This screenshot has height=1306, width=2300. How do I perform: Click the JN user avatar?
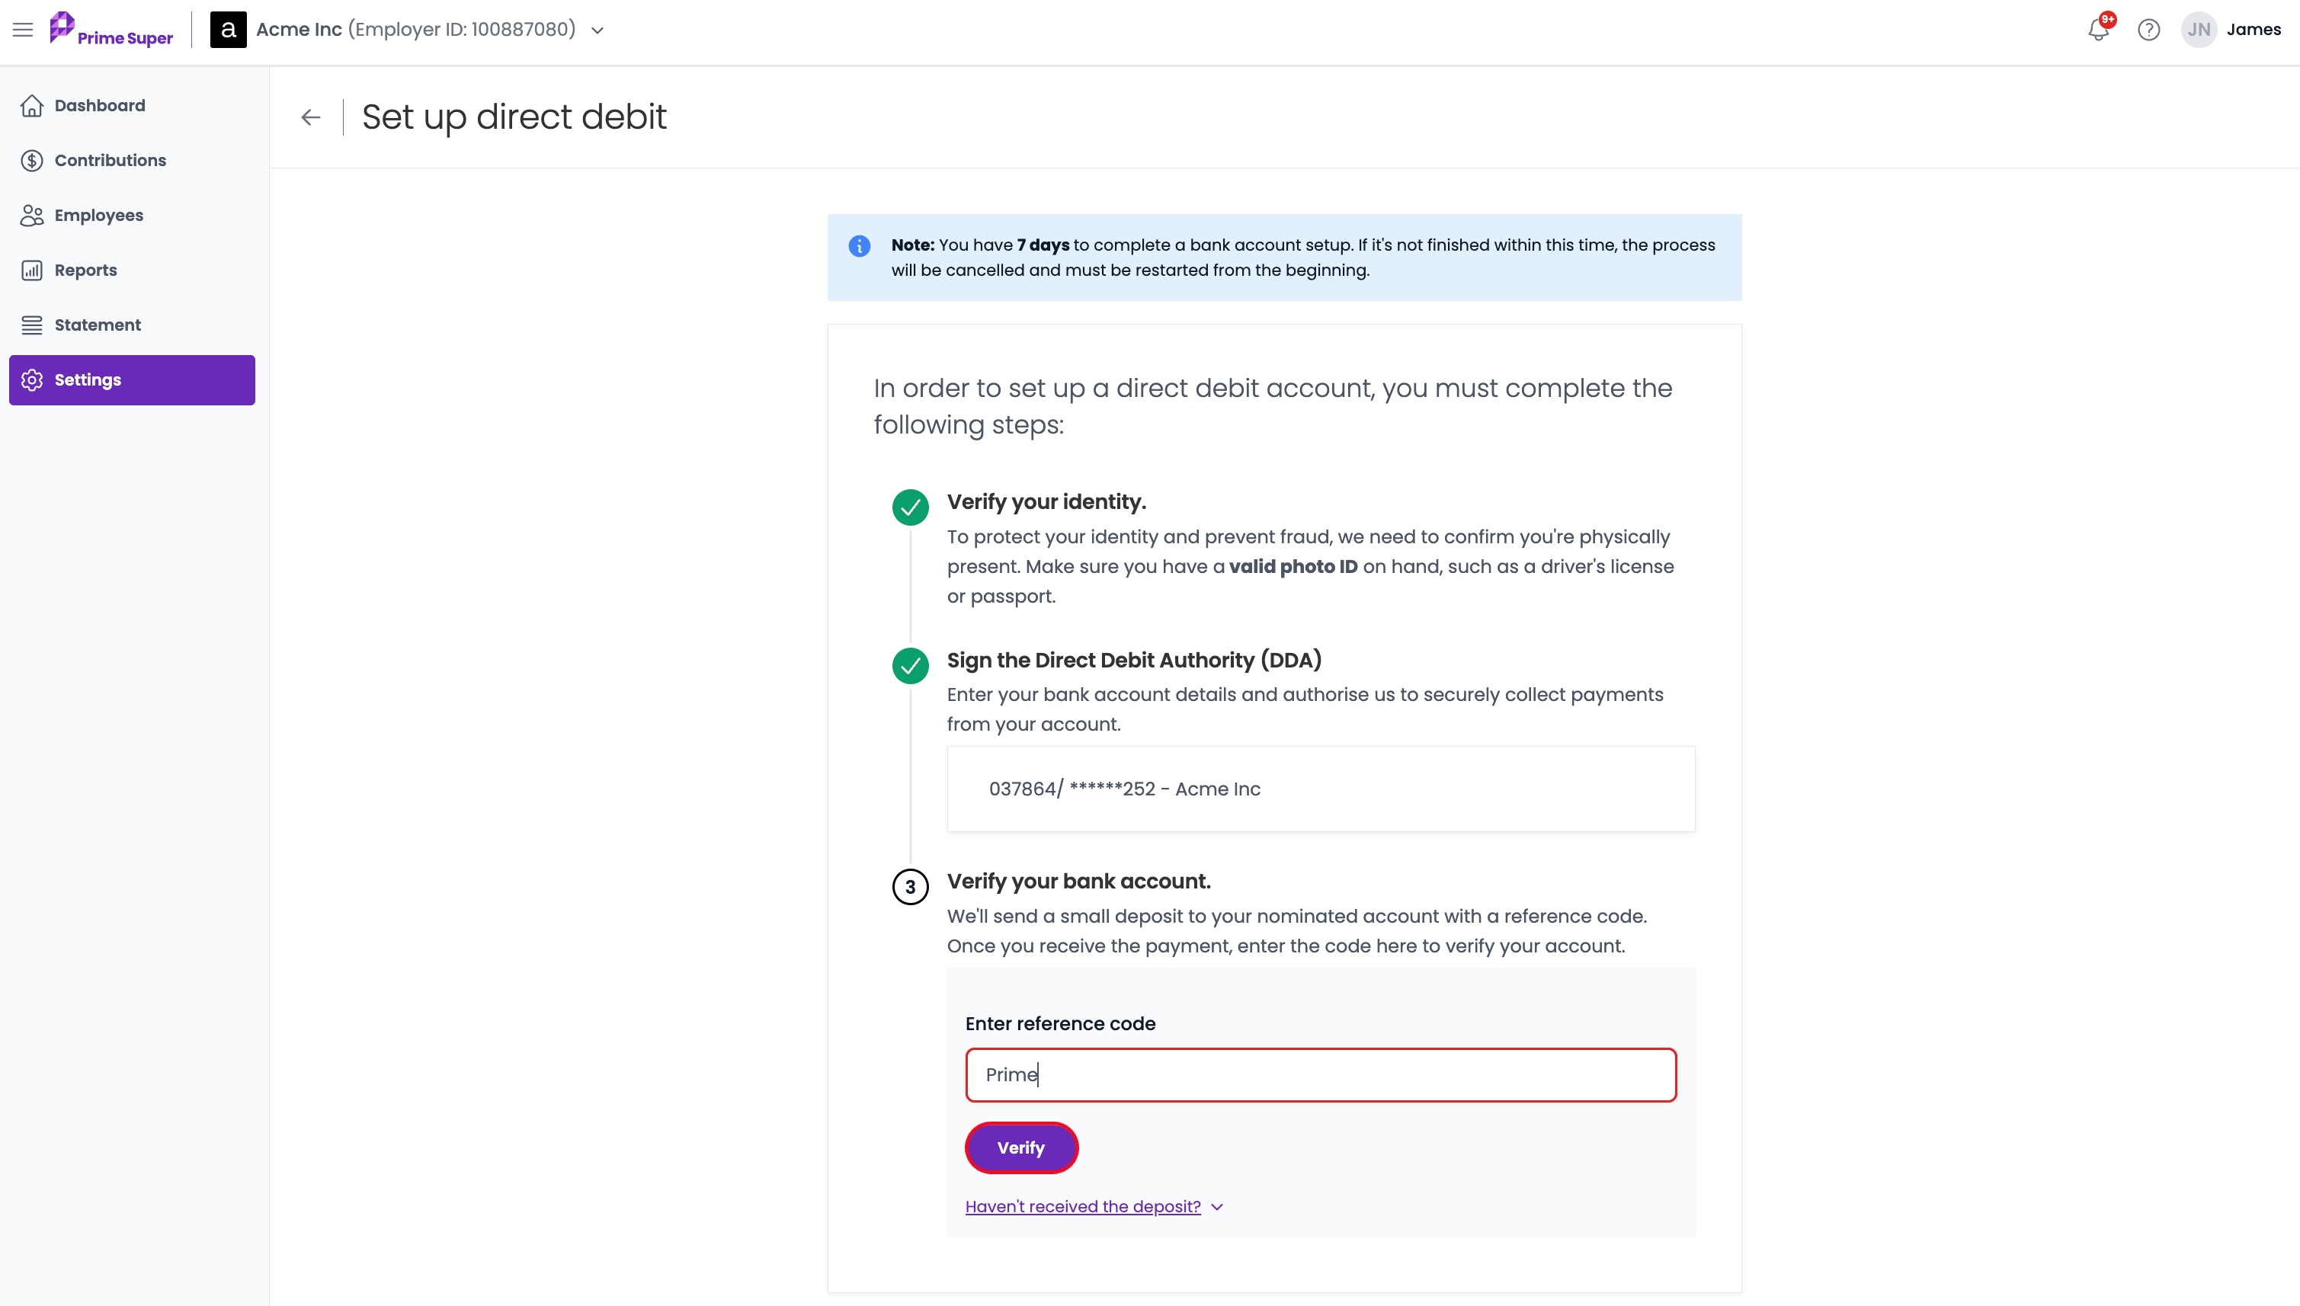coord(2199,30)
